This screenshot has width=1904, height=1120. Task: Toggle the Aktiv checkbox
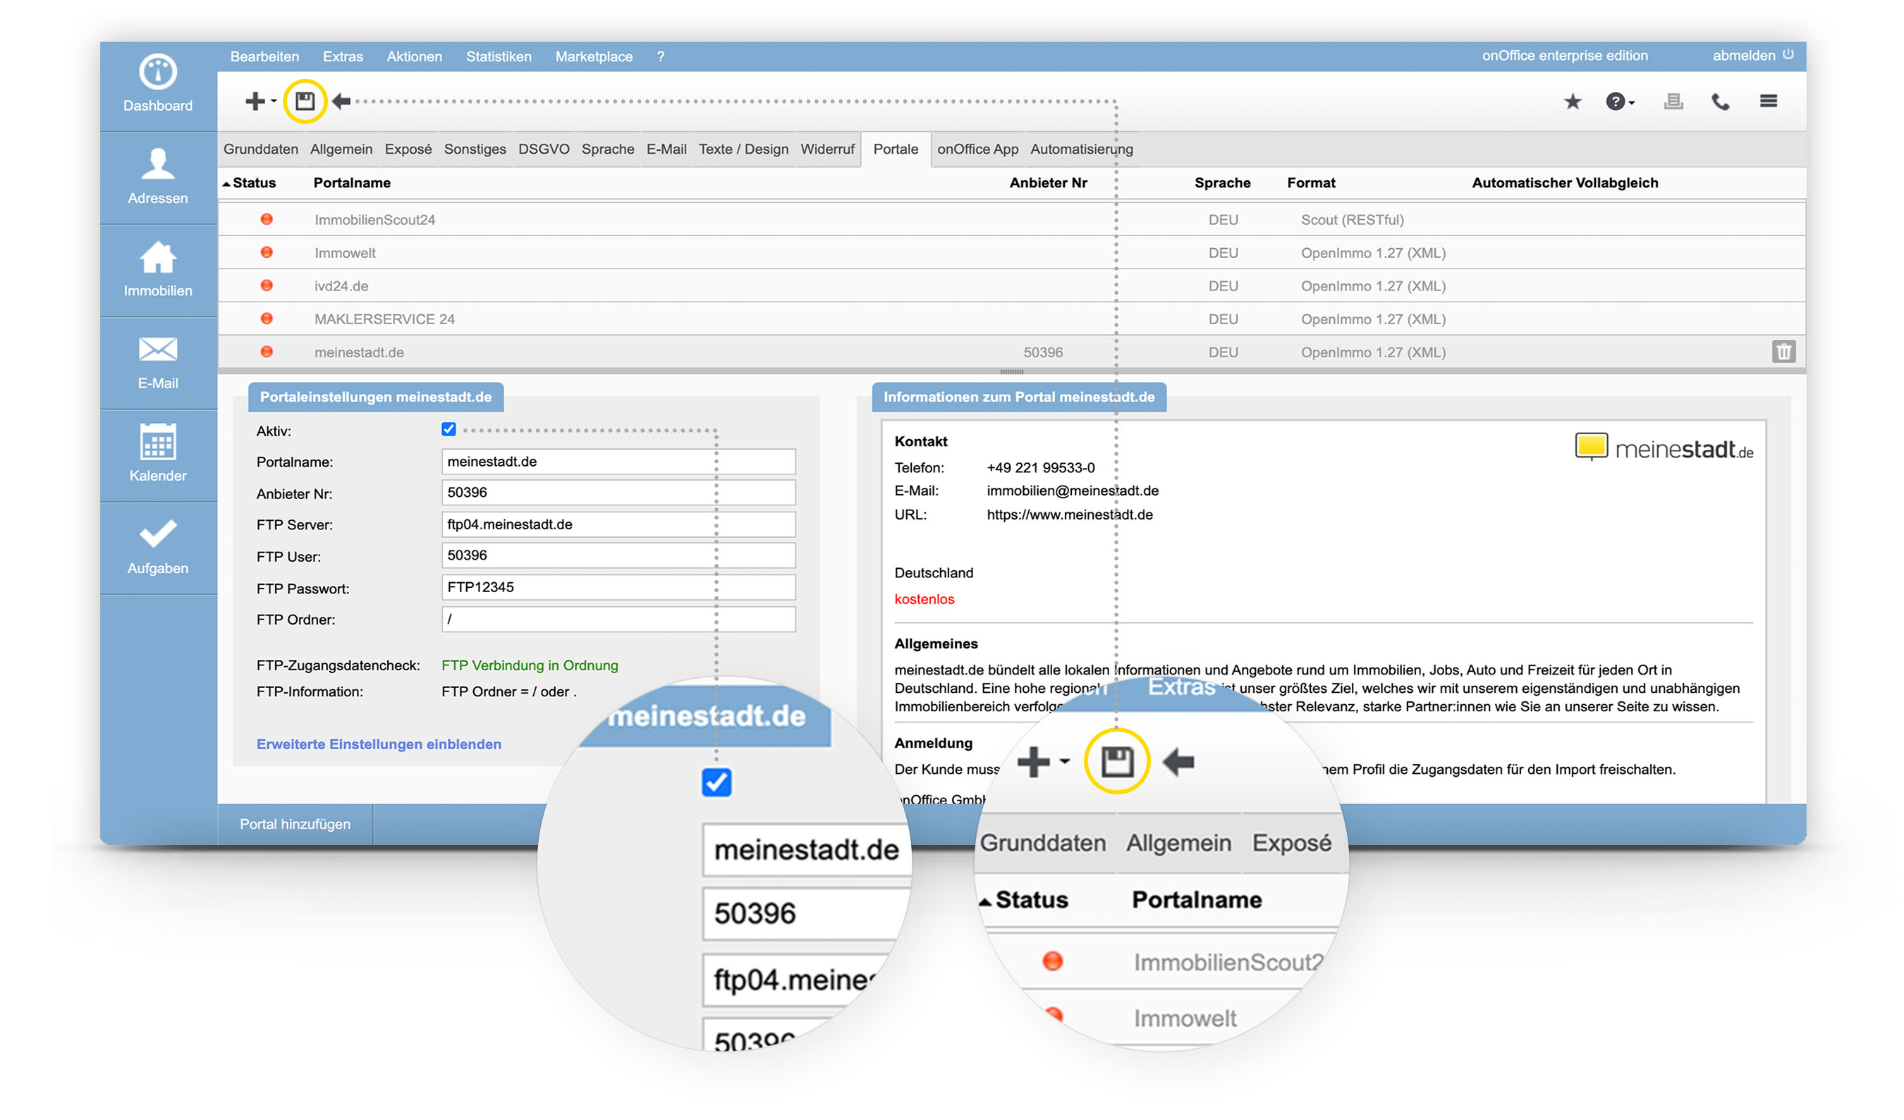click(x=448, y=430)
